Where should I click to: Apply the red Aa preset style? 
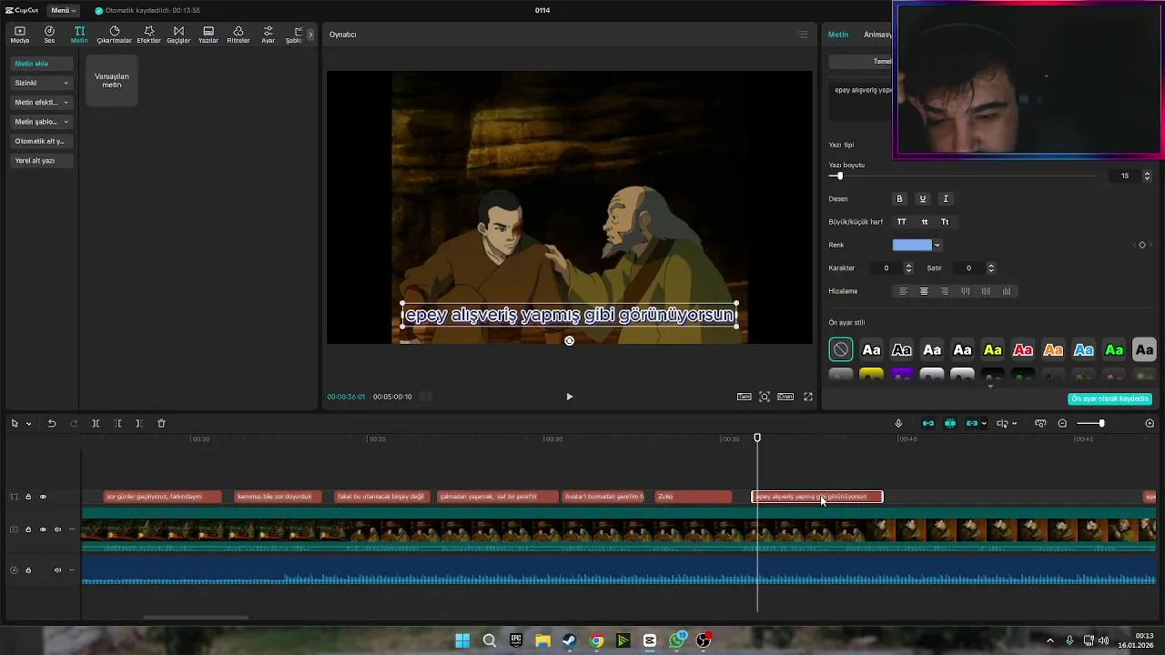coord(1023,349)
